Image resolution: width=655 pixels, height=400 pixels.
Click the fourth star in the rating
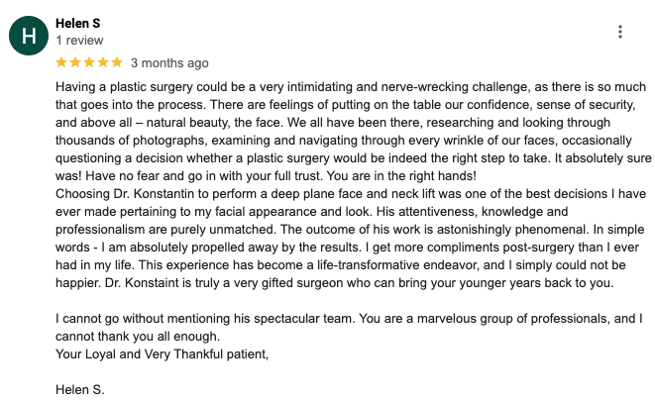[x=103, y=62]
